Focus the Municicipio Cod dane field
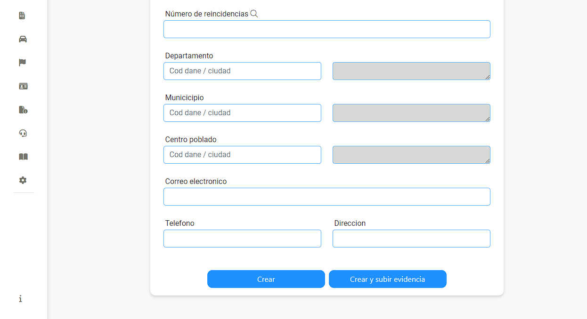 pyautogui.click(x=242, y=113)
